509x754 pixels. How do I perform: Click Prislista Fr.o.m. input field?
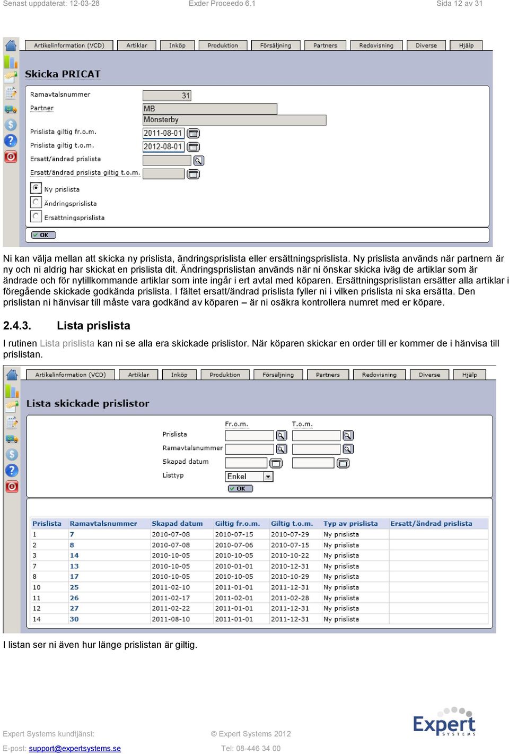[x=249, y=436]
